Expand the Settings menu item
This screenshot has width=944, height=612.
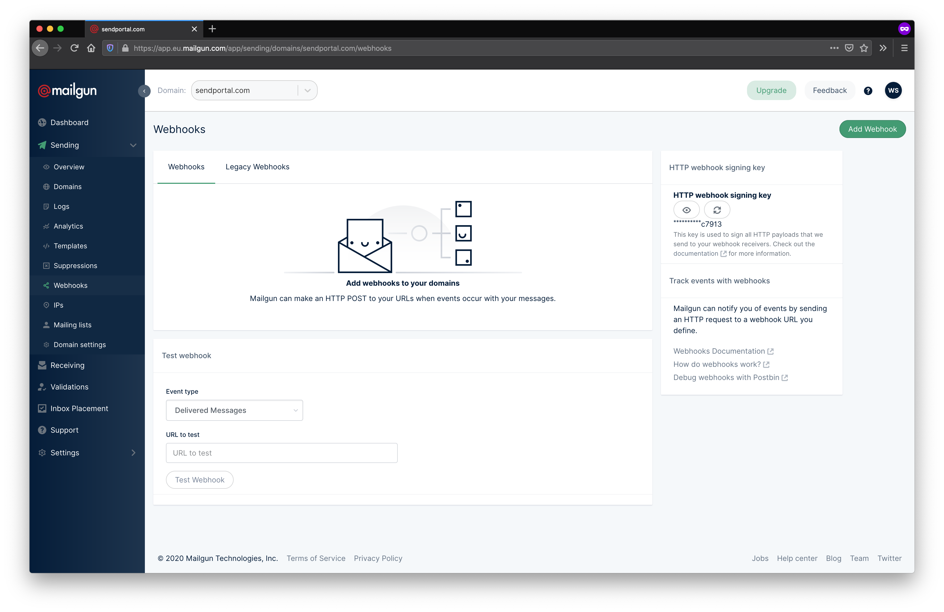click(135, 452)
